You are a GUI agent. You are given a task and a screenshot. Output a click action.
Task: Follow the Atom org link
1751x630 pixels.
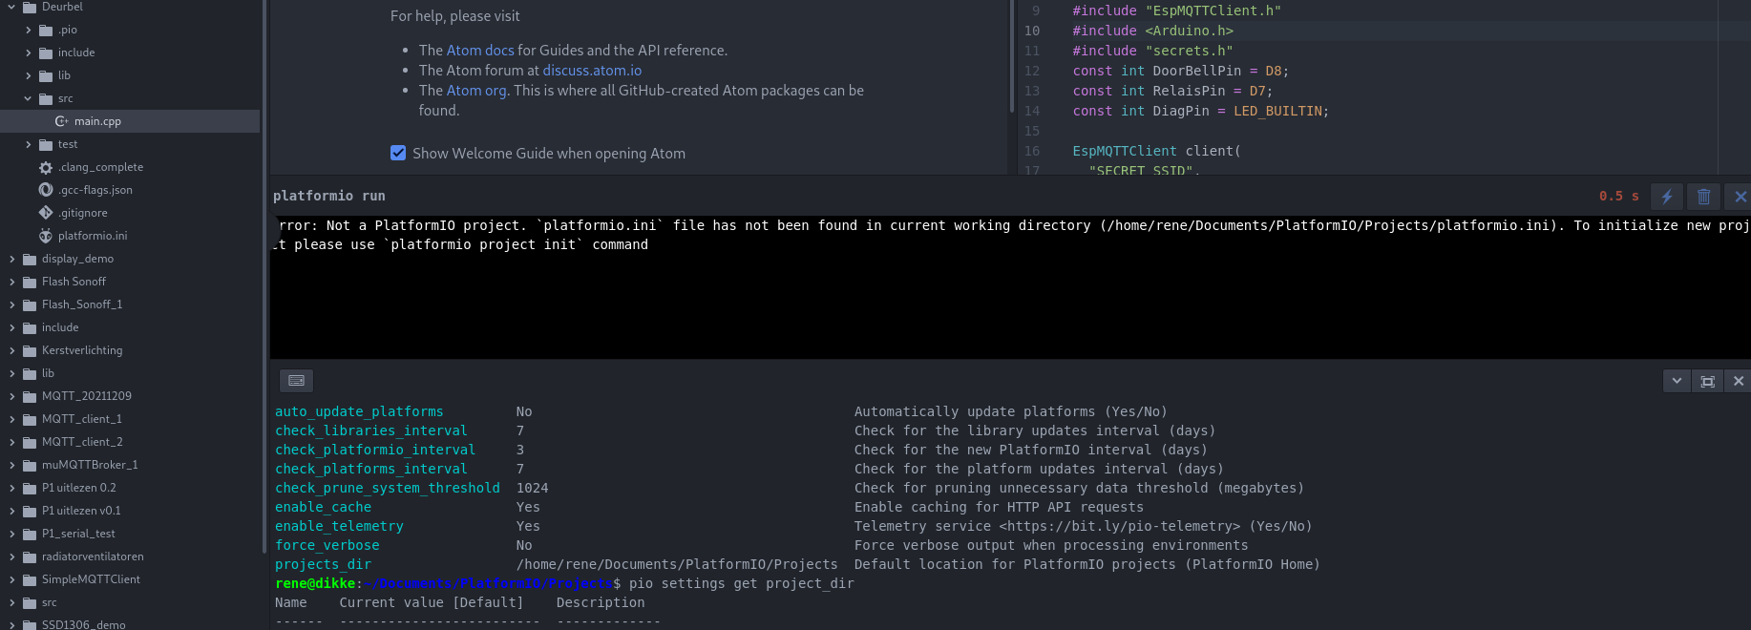pyautogui.click(x=475, y=91)
